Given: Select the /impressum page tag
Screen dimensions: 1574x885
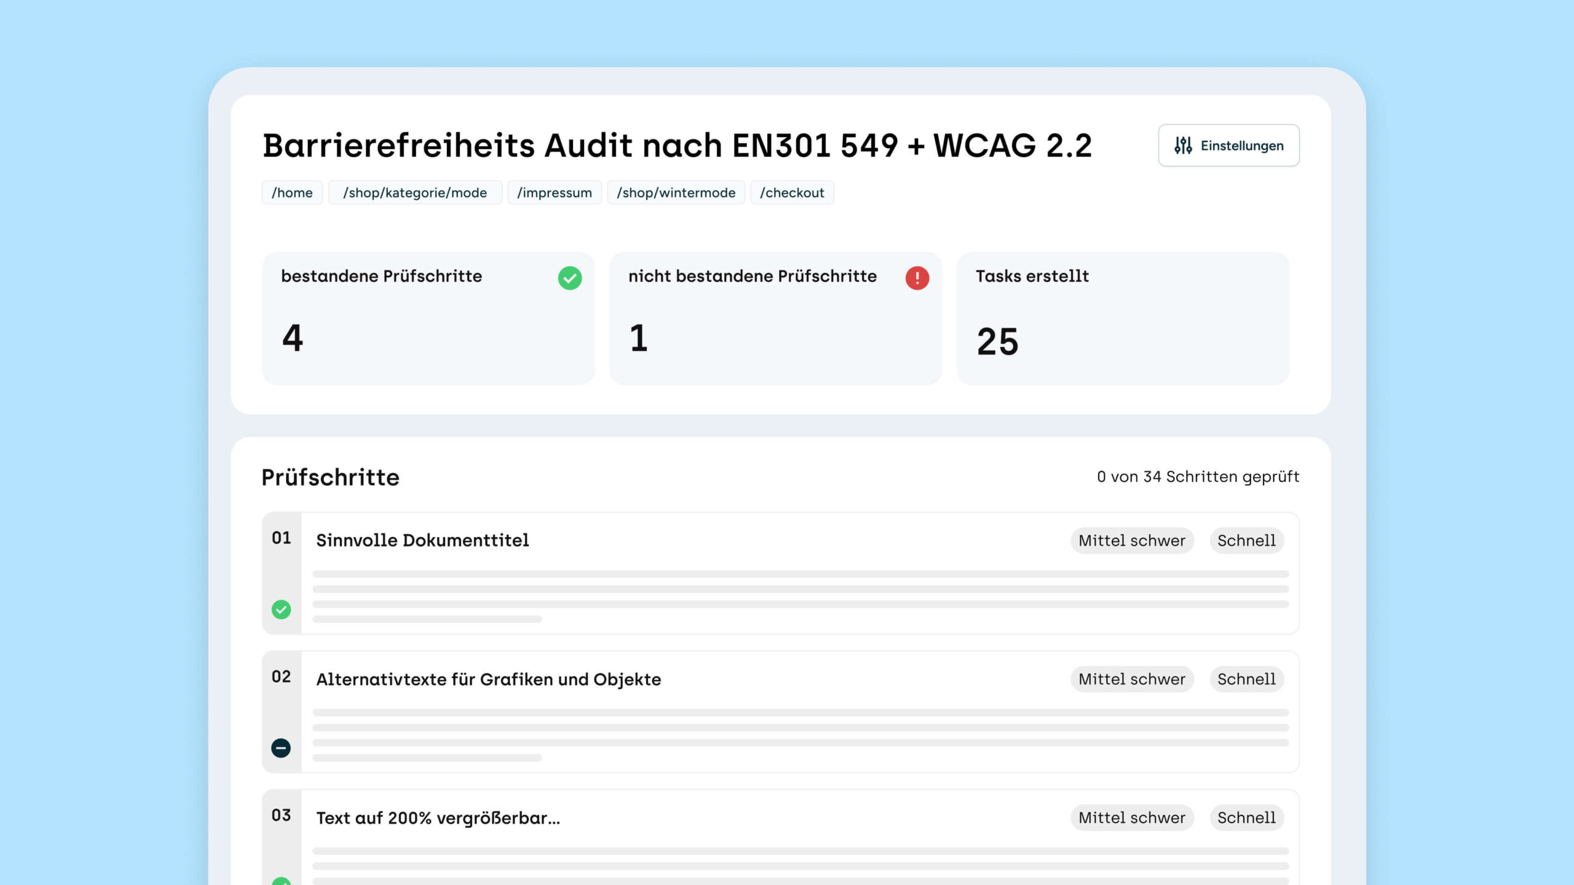Looking at the screenshot, I should click(555, 192).
